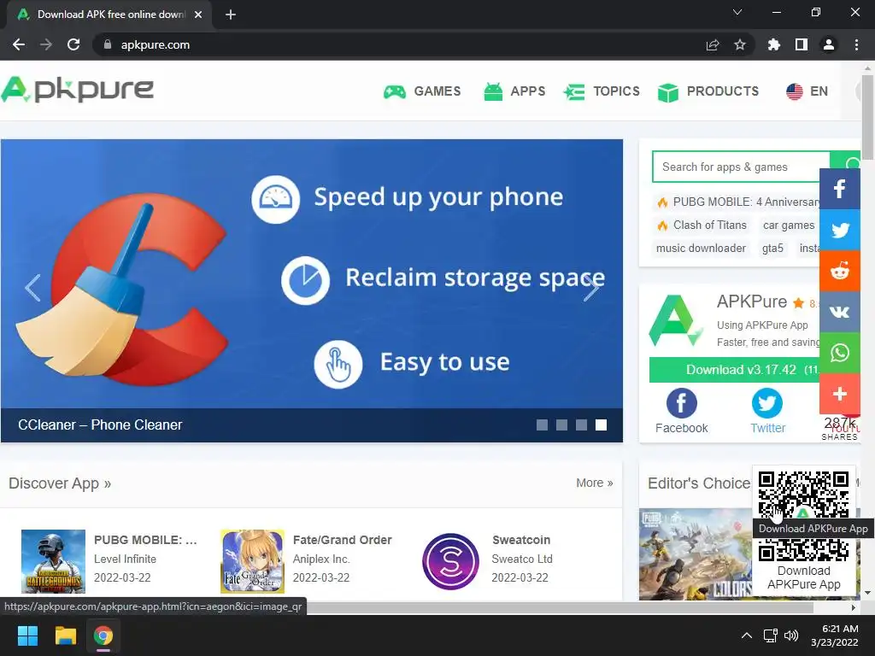This screenshot has width=875, height=656.
Task: Toggle the Chrome side panel
Action: pos(802,44)
